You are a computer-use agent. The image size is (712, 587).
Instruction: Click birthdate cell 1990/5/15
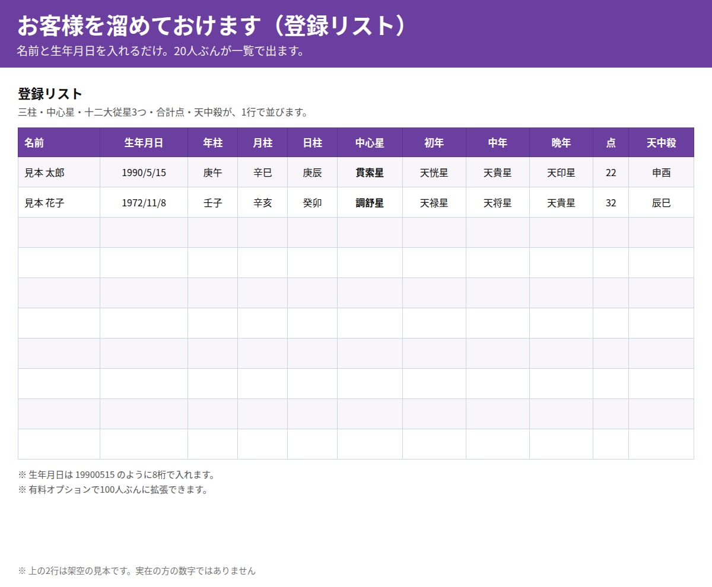pos(144,173)
